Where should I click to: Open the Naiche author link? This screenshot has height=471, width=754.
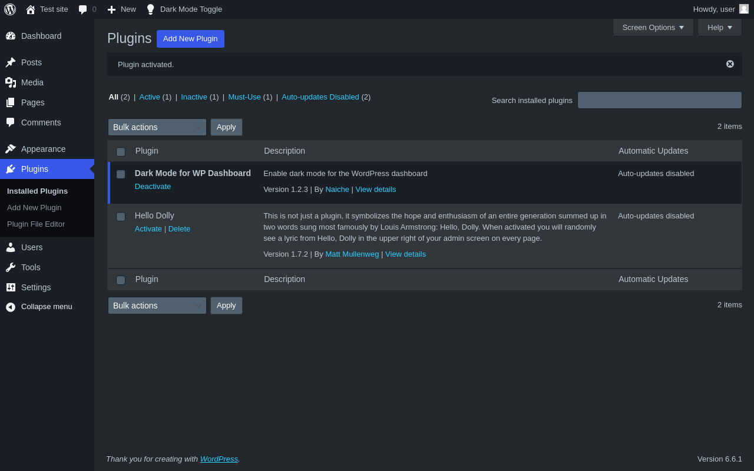[x=337, y=190]
